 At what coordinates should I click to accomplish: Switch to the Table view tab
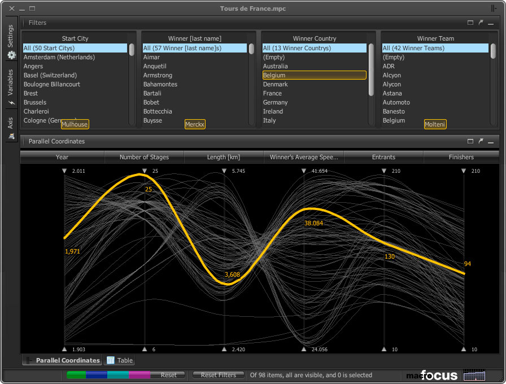(119, 360)
